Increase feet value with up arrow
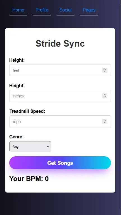121x215 pixels. click(x=105, y=69)
